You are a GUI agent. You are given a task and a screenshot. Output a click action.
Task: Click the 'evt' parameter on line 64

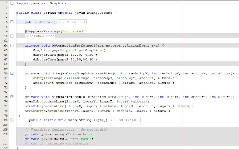(x=155, y=45)
